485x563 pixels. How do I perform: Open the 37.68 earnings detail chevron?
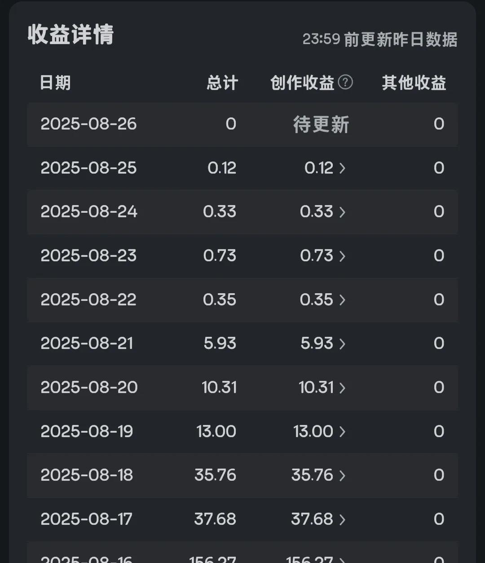342,519
